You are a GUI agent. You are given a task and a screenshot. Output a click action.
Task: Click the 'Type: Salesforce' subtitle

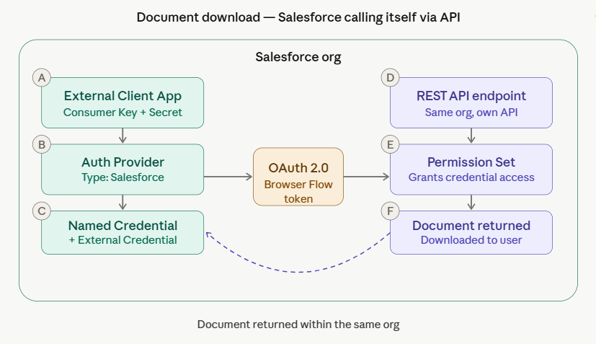click(123, 177)
